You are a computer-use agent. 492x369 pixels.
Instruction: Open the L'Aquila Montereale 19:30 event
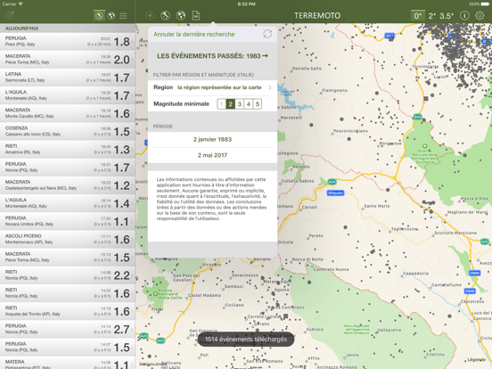(x=68, y=95)
